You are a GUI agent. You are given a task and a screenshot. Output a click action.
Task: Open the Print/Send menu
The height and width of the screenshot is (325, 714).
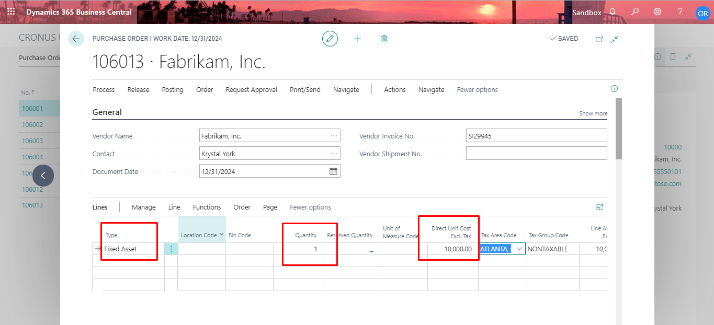click(305, 89)
